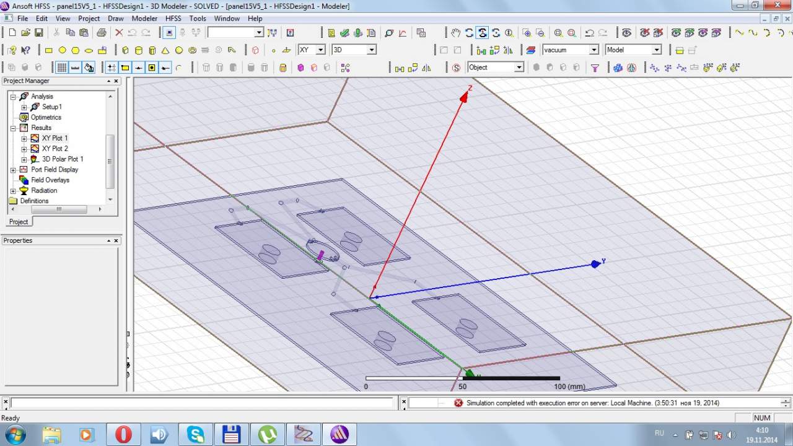This screenshot has width=793, height=446.
Task: Click the Draw cylinder icon
Action: tap(139, 50)
